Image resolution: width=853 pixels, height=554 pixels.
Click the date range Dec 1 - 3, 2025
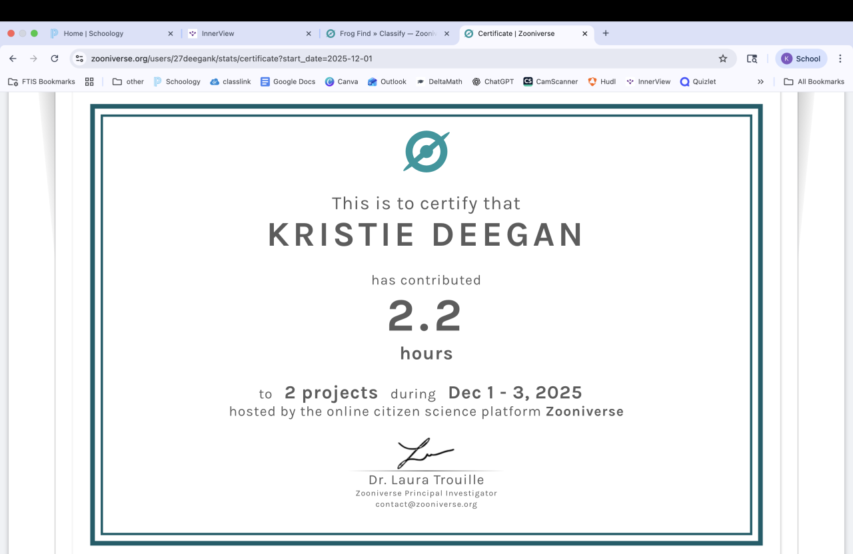[515, 393]
